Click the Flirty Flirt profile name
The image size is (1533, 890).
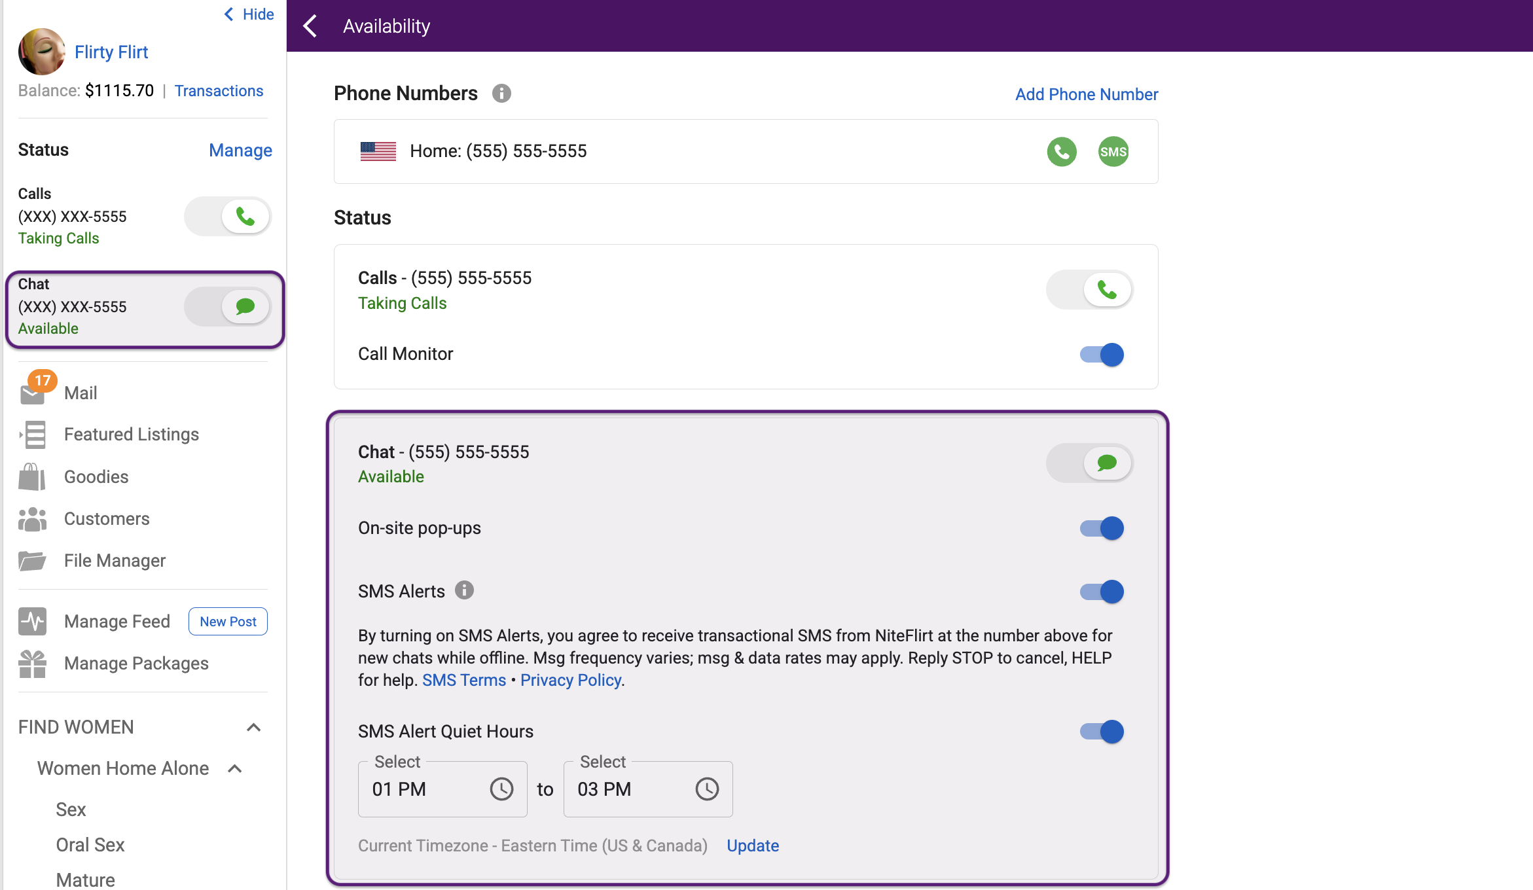pyautogui.click(x=111, y=52)
